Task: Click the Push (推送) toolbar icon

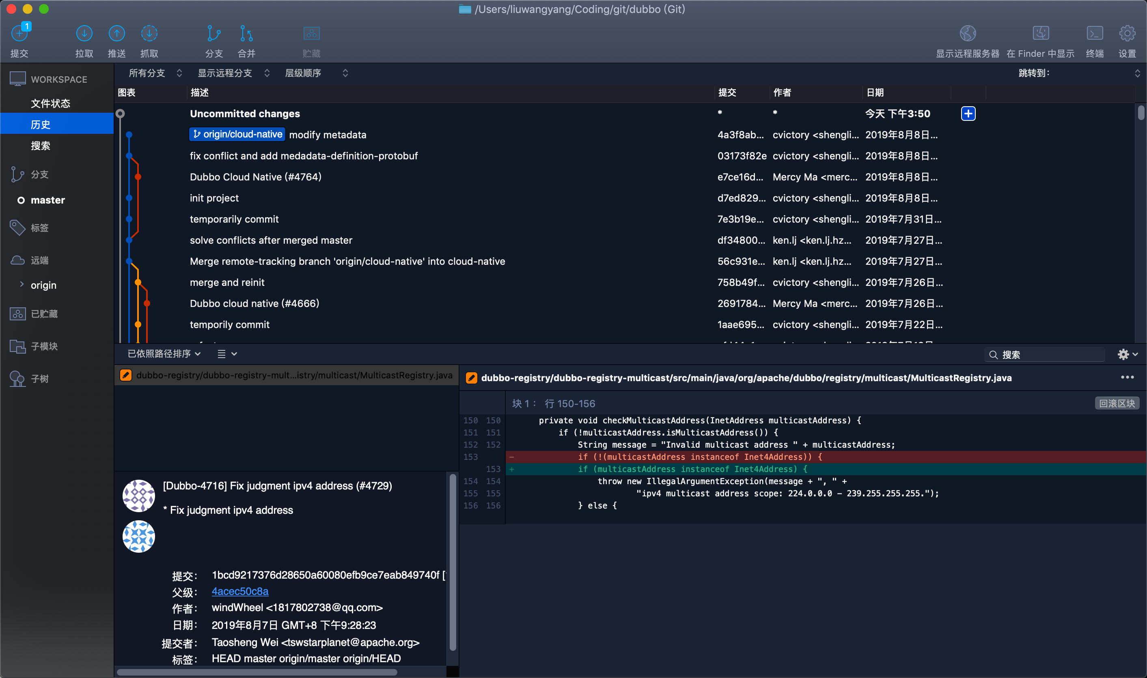Action: point(116,34)
